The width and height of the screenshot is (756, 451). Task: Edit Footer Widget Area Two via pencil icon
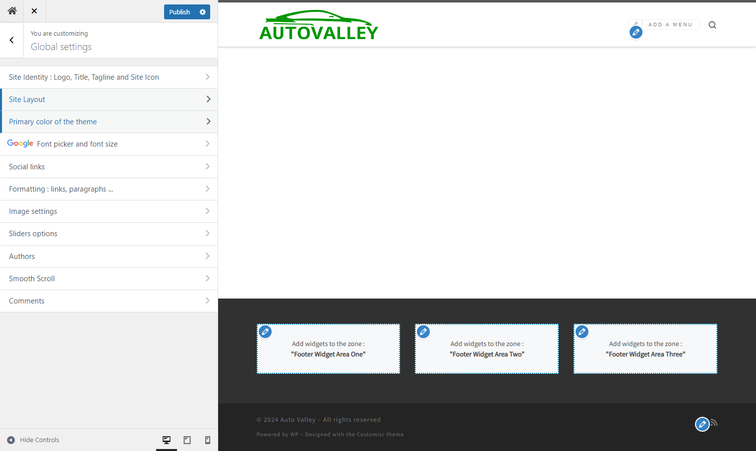423,332
